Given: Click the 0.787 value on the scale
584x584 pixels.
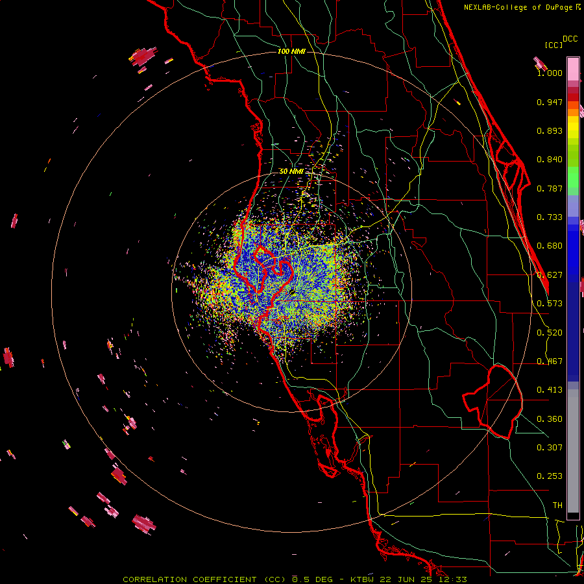Looking at the screenshot, I should tap(550, 188).
